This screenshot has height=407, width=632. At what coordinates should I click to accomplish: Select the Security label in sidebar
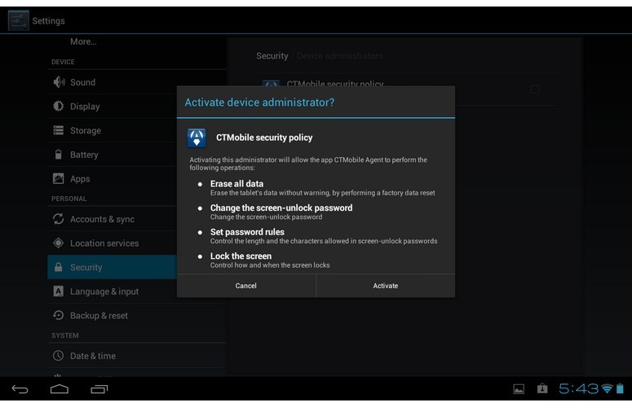pyautogui.click(x=86, y=267)
